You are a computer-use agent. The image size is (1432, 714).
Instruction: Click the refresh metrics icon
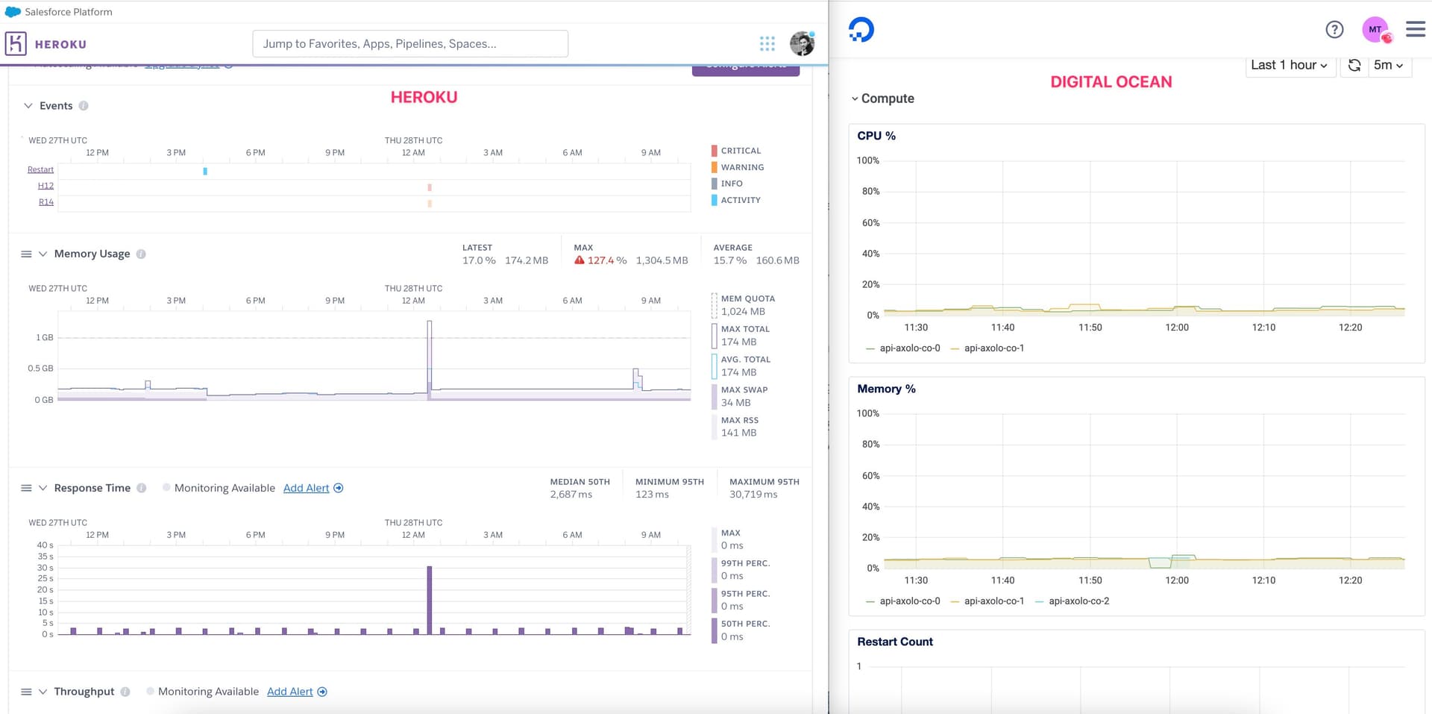[1354, 65]
